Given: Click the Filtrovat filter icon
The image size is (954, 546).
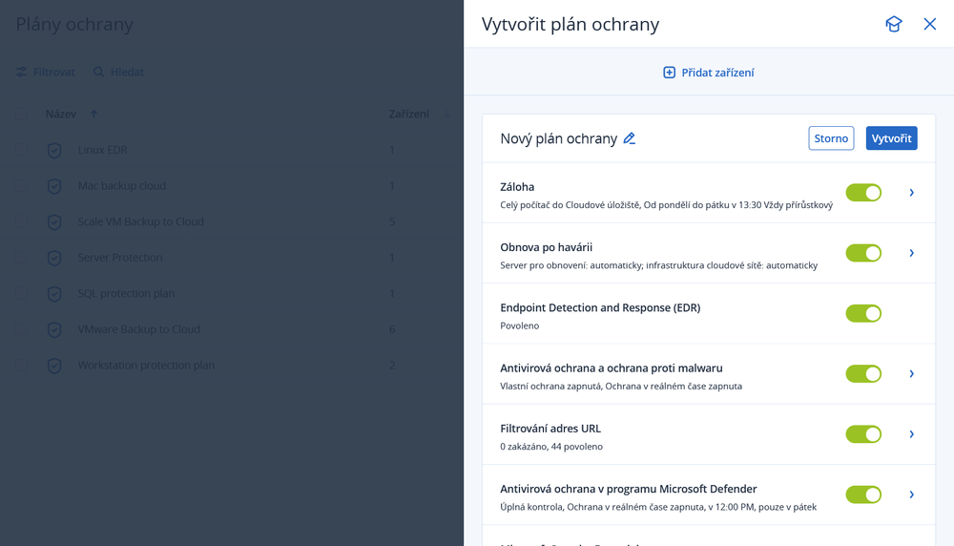Looking at the screenshot, I should pyautogui.click(x=22, y=72).
